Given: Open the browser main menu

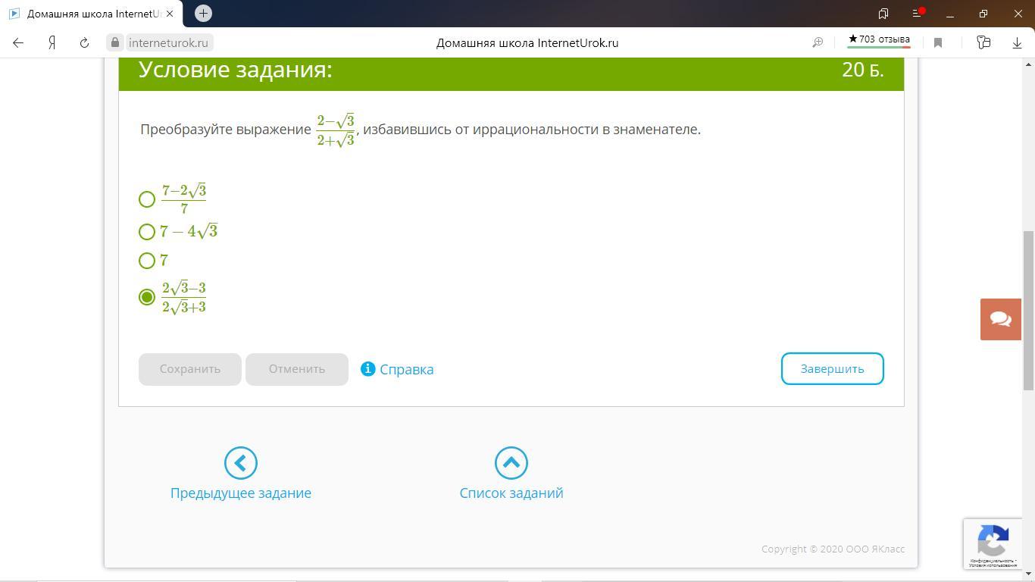Looking at the screenshot, I should [x=917, y=14].
